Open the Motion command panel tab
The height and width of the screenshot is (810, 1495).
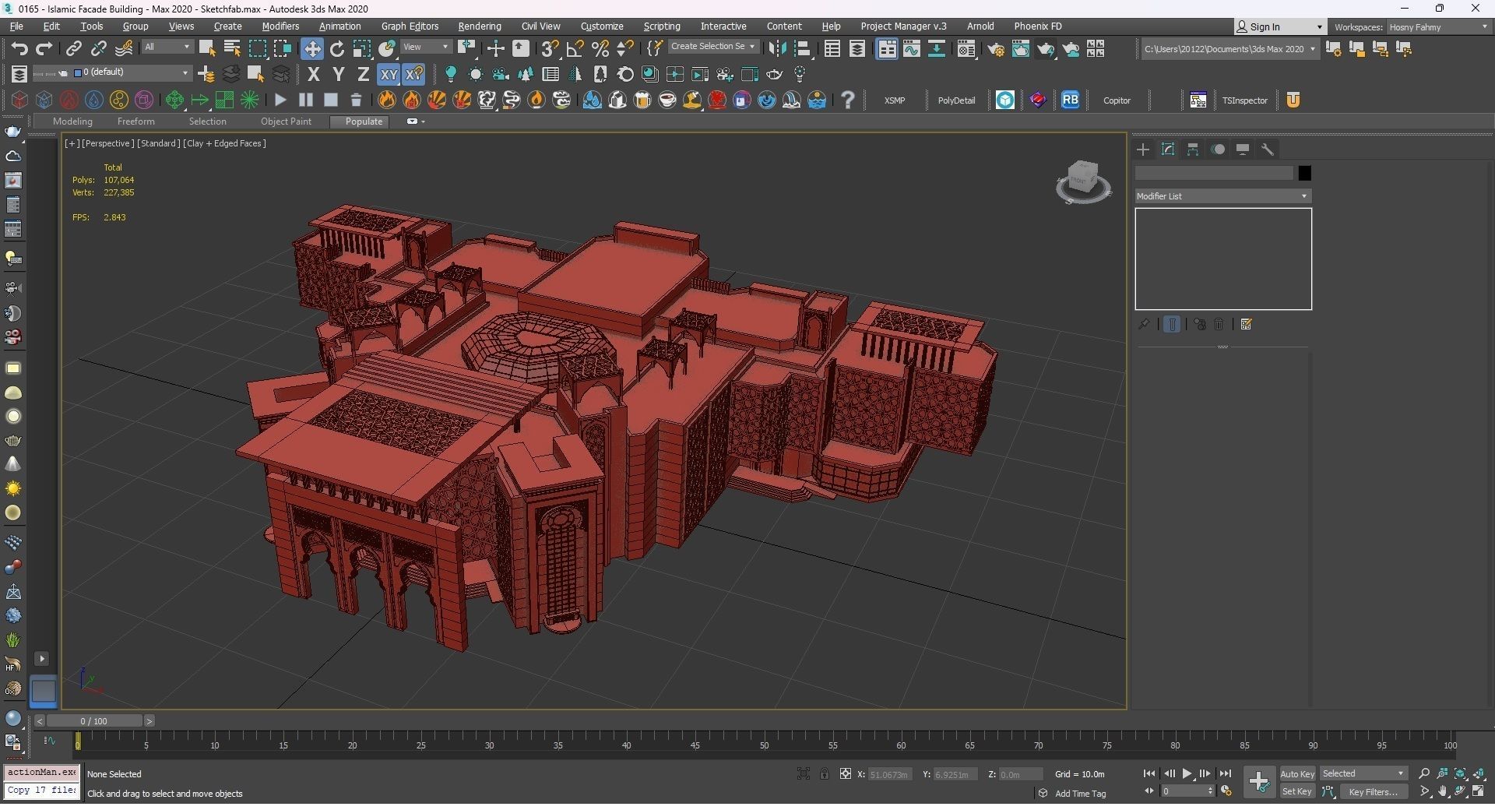pyautogui.click(x=1218, y=150)
